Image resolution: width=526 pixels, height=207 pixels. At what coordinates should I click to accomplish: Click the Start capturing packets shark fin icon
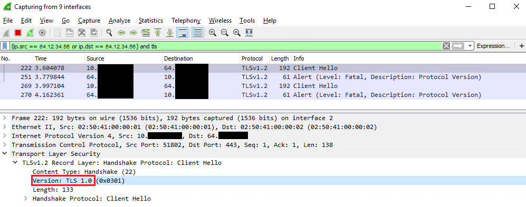(6, 33)
